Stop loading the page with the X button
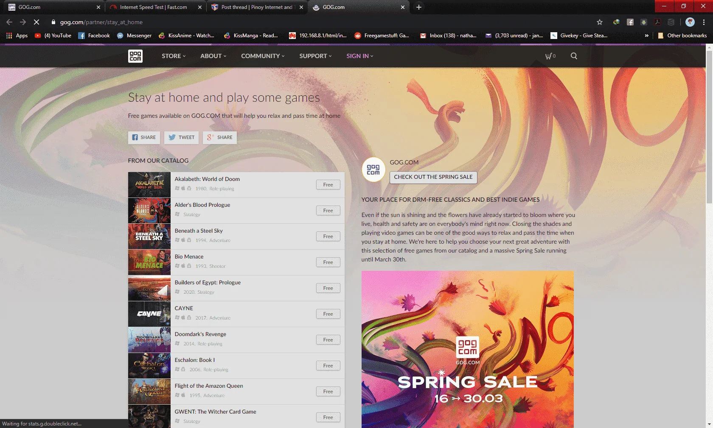Image resolution: width=713 pixels, height=428 pixels. (x=36, y=22)
